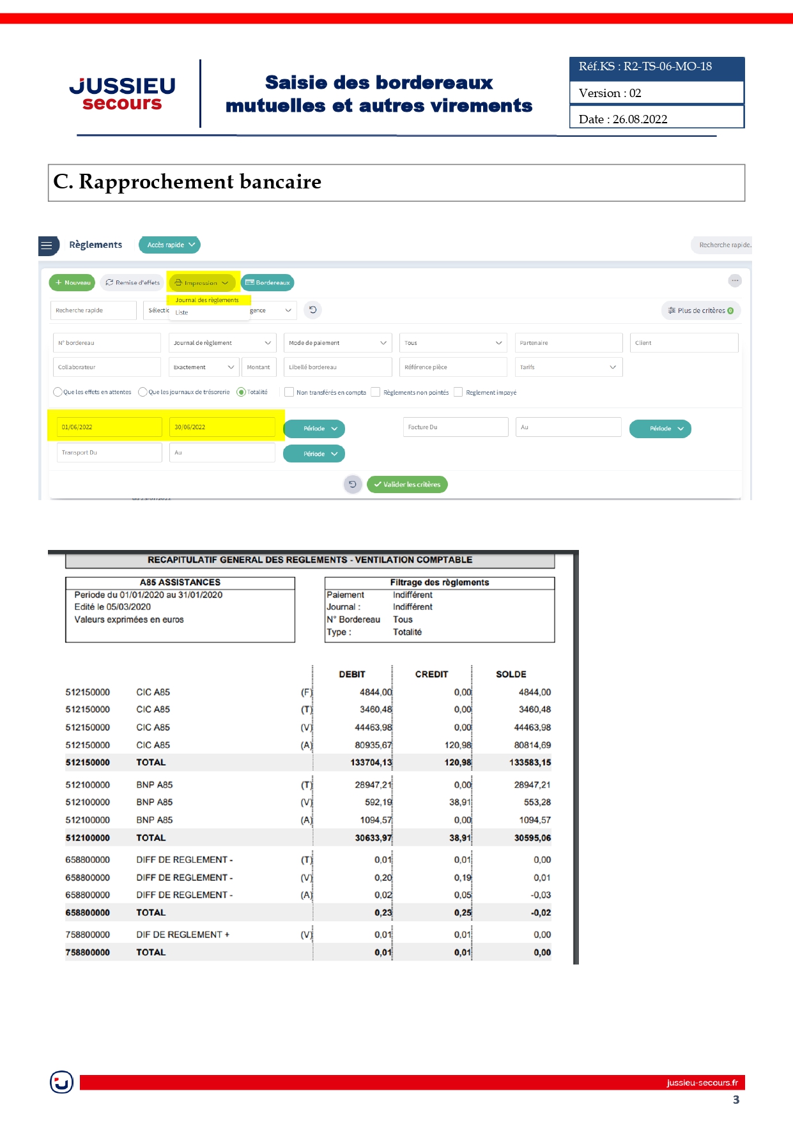Click the Jussieu smiley logo in footer
This screenshot has width=793, height=1121.
click(61, 1083)
